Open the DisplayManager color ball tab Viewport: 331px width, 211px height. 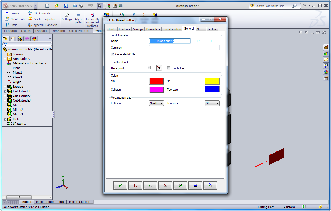[x=34, y=39]
